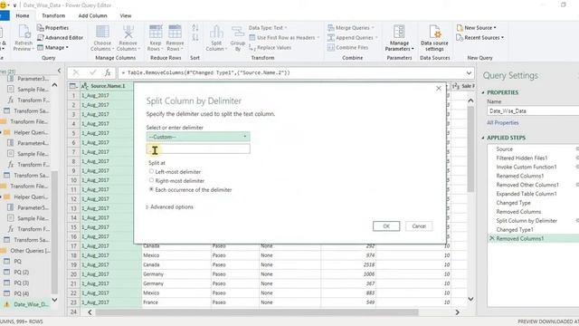
Task: Click OK in Split Column dialog
Action: click(x=386, y=226)
